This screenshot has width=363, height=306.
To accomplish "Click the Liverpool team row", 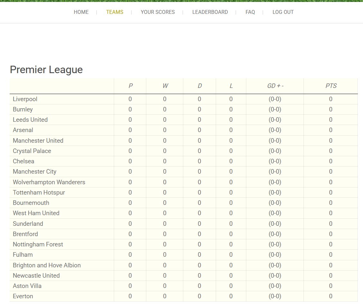I will pyautogui.click(x=184, y=99).
